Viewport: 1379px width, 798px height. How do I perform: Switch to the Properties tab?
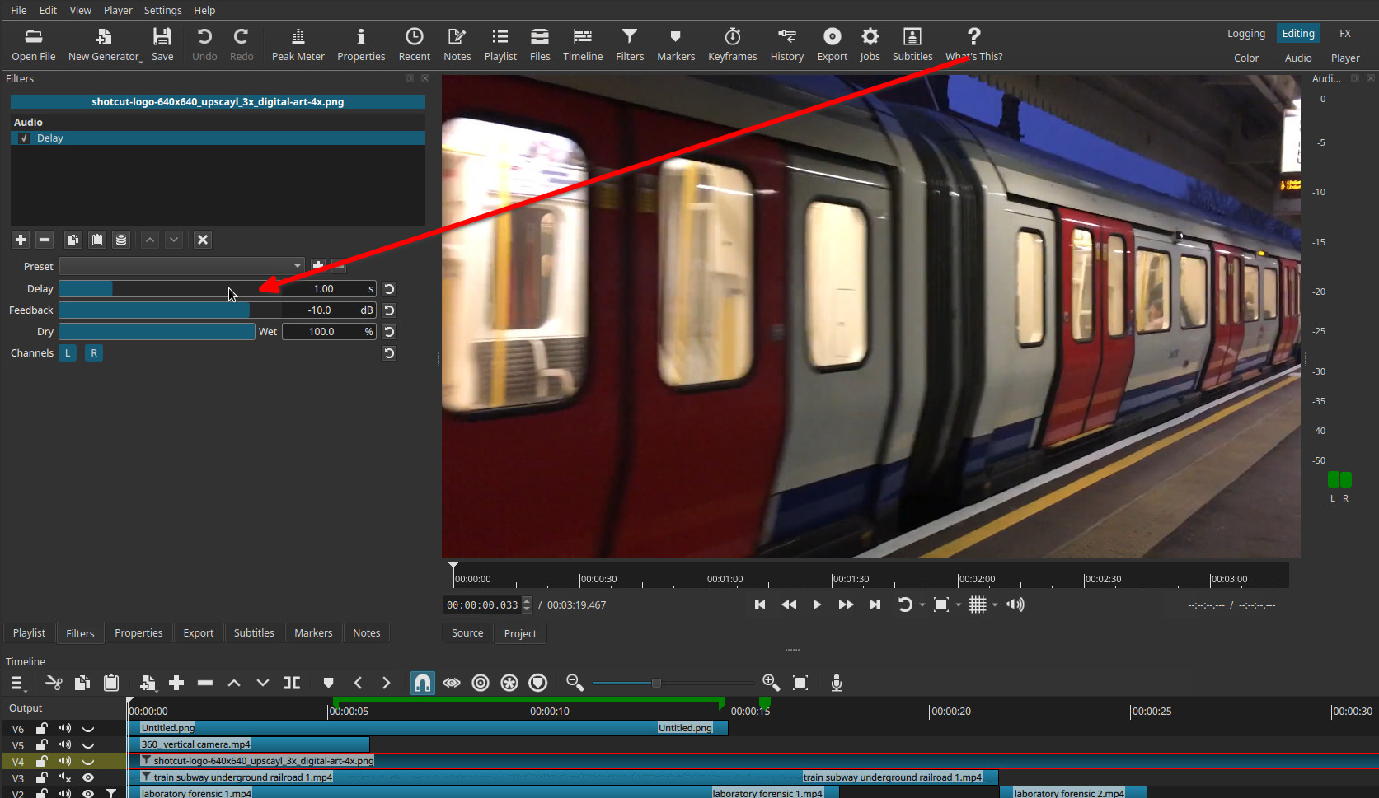click(x=138, y=633)
